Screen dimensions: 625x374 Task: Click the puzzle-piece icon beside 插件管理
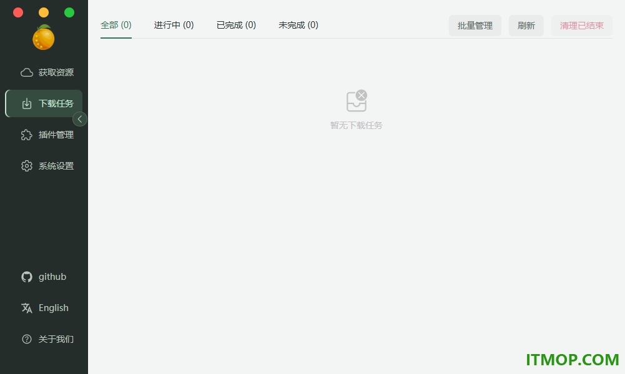(x=27, y=135)
